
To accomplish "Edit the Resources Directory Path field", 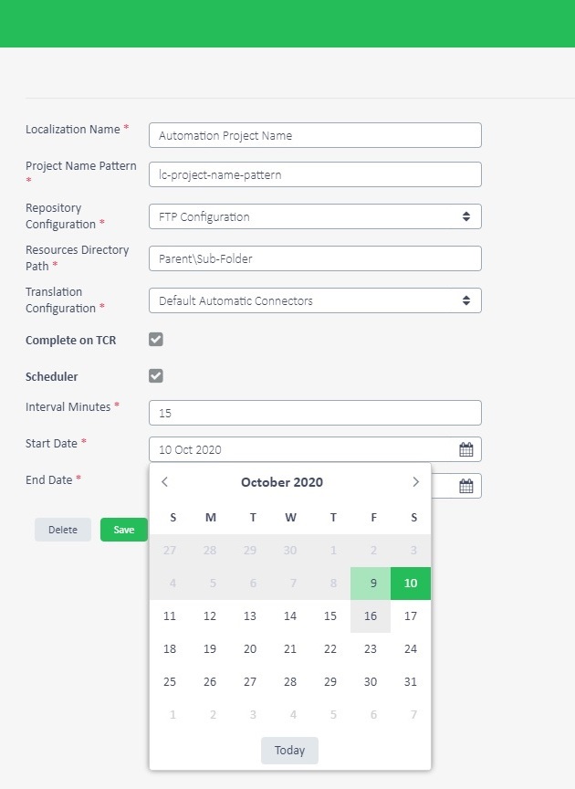I will [x=315, y=258].
